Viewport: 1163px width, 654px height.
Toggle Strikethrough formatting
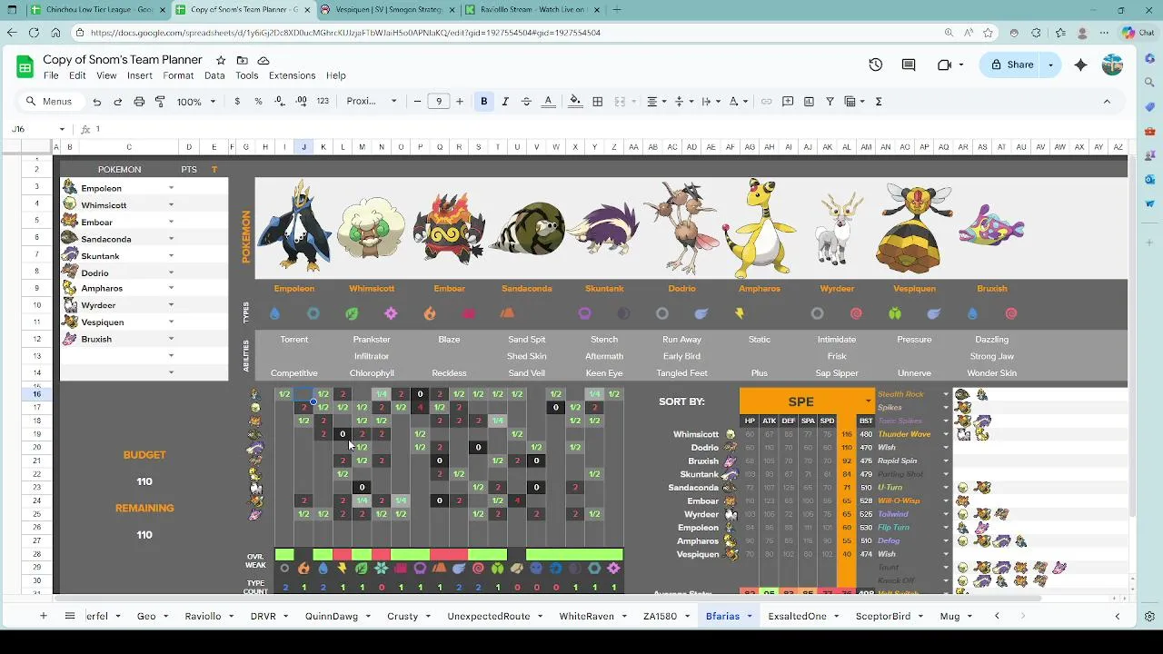526,102
